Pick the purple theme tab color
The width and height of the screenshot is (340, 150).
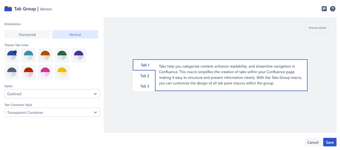tap(79, 55)
